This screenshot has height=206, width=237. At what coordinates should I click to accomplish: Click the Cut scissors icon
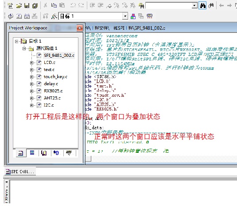click(45, 5)
